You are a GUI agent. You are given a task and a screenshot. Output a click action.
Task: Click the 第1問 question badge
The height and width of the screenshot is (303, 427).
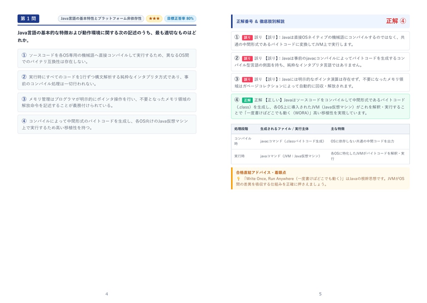pyautogui.click(x=28, y=18)
